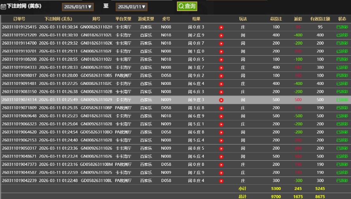Open the start date dropdown
Screen dimensions: 351x199
(x=78, y=7)
